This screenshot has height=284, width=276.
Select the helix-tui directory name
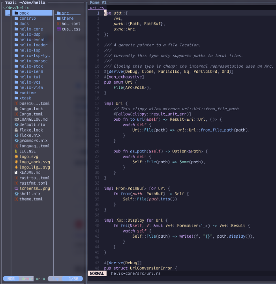click(30, 77)
